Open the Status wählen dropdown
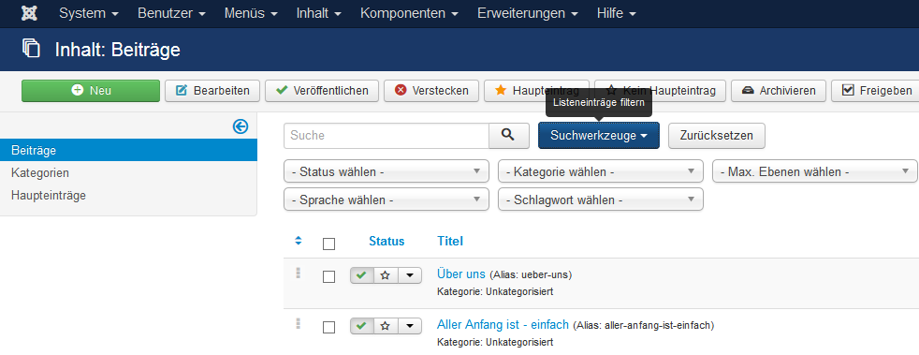This screenshot has height=355, width=919. [387, 172]
